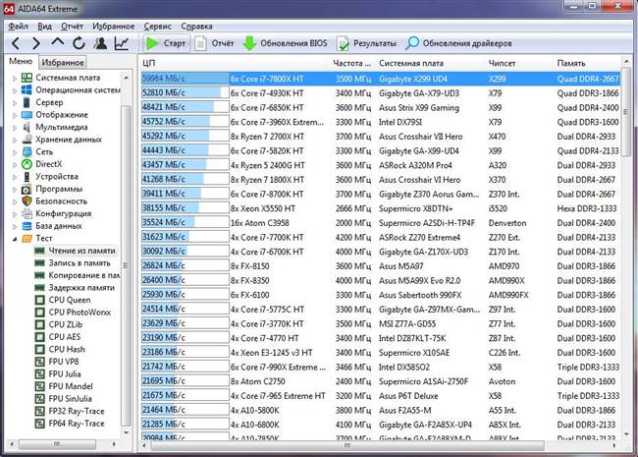
Task: Switch to the Меню sidebar tab
Action: click(21, 61)
